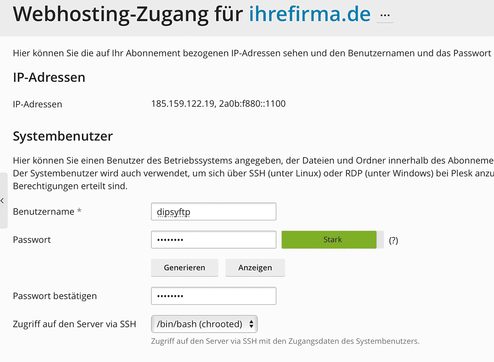Click the 'Passwort bestätigen' label

[x=55, y=296]
